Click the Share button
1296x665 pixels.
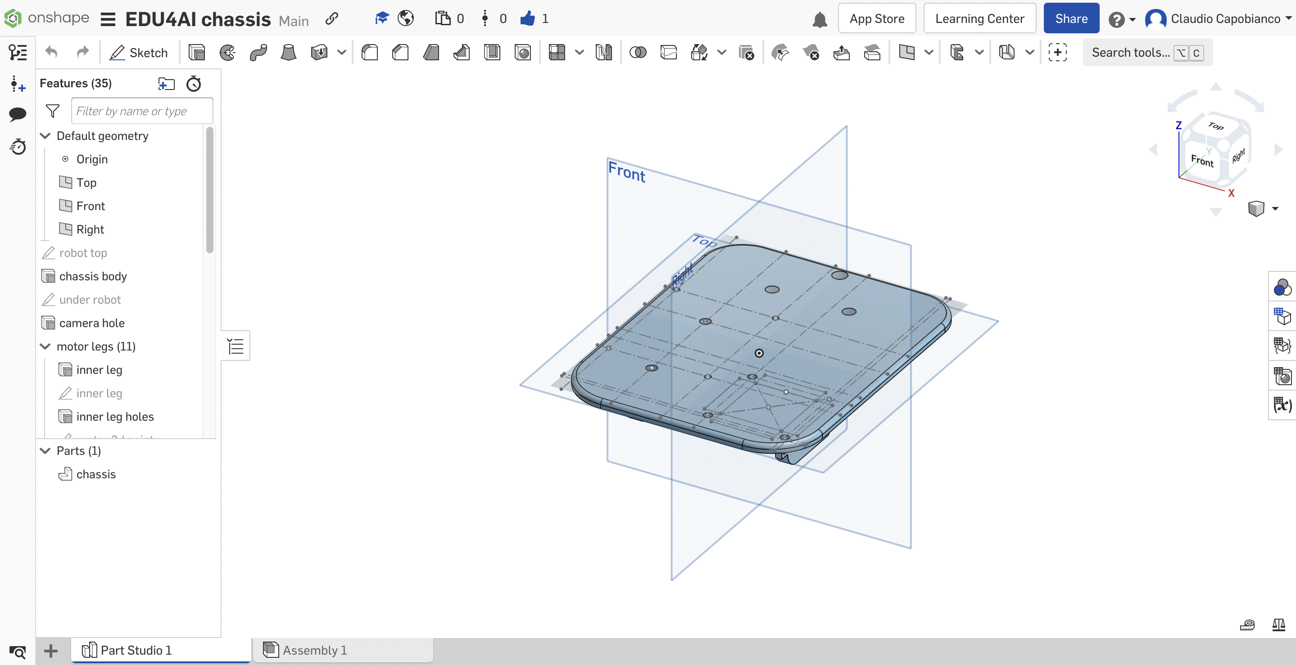click(x=1071, y=17)
